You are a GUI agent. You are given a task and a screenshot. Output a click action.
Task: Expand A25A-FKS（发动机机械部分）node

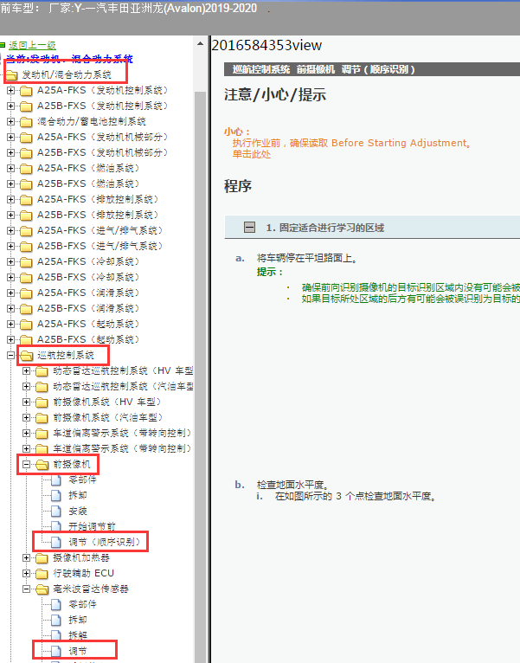click(x=11, y=138)
